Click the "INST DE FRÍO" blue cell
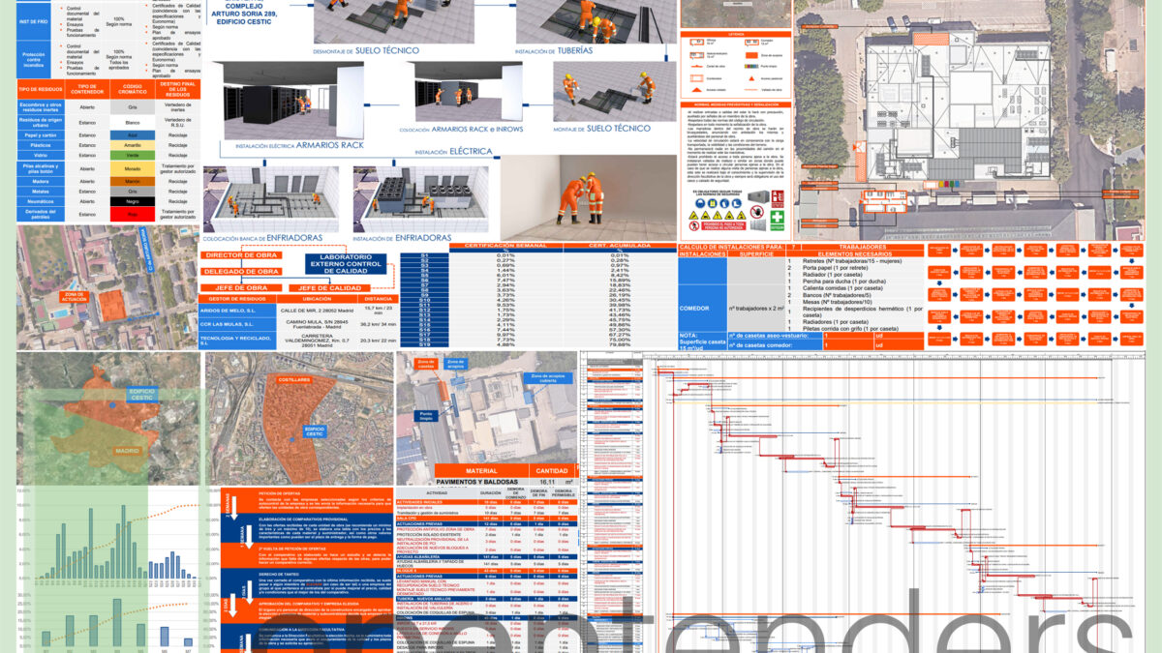 pyautogui.click(x=33, y=19)
